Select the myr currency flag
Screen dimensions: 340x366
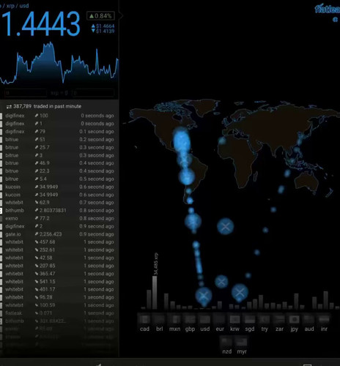(242, 341)
